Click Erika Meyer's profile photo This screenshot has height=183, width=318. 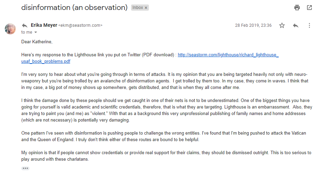point(10,29)
